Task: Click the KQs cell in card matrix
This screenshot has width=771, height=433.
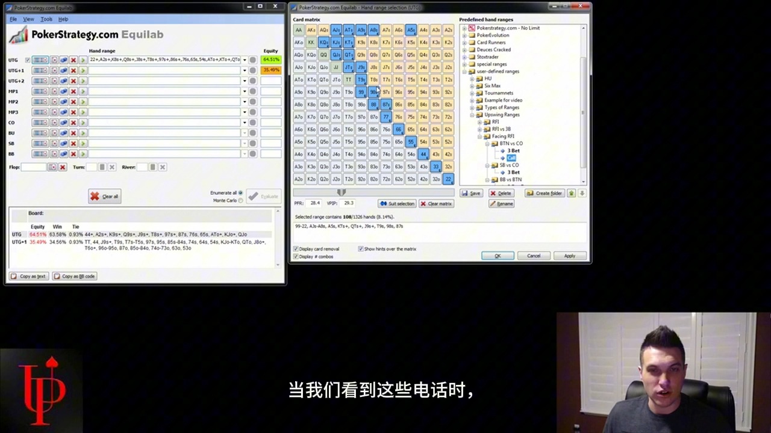Action: click(x=323, y=43)
